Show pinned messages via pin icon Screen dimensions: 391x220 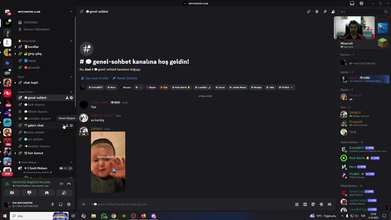[x=325, y=12]
